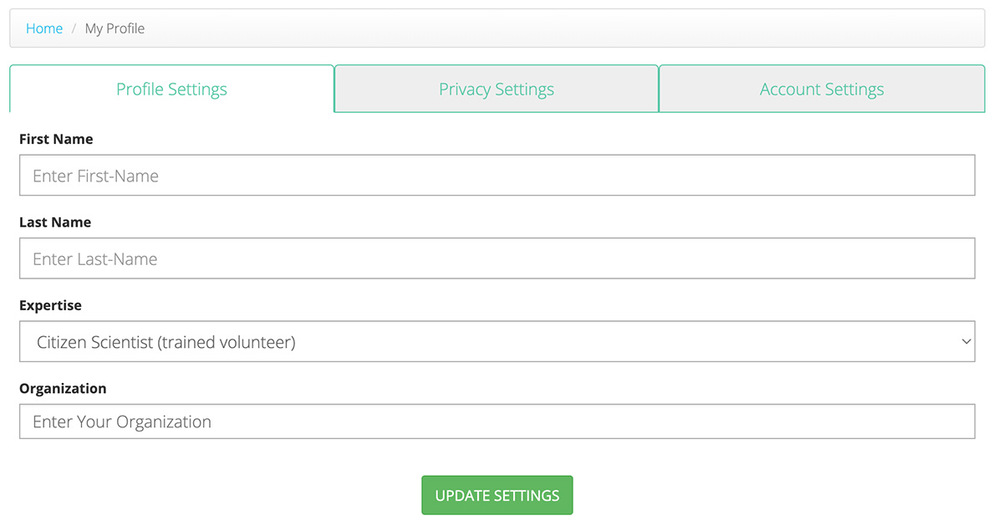
Task: Open the Privacy Settings tab
Action: coord(496,89)
